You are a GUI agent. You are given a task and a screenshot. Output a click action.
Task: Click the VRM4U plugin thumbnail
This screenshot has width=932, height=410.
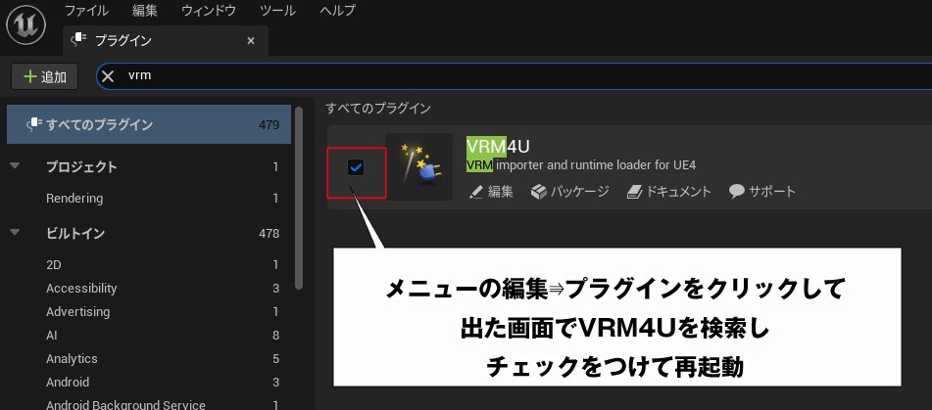pos(419,166)
